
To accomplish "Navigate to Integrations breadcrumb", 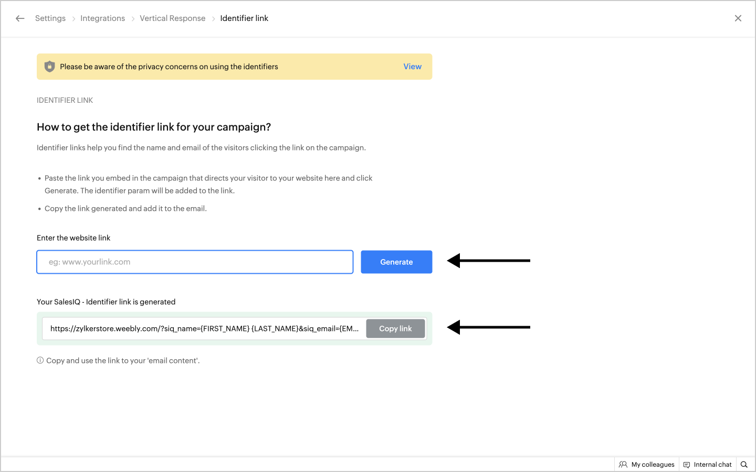I will [102, 18].
